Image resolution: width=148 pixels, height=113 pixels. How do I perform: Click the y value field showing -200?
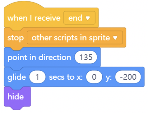pos(128,77)
